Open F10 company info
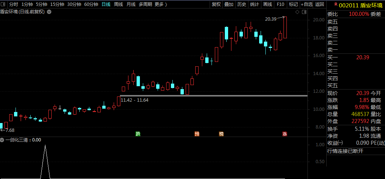Viewport: 385px width, 179px height. (x=281, y=4)
